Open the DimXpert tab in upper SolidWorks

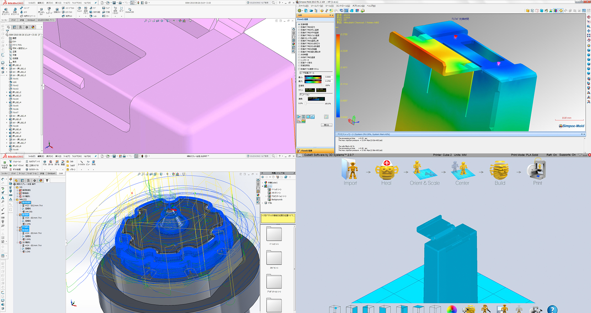pos(31,20)
